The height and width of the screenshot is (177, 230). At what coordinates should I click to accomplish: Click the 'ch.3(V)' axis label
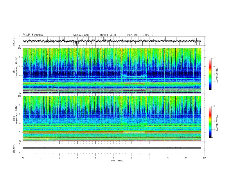point(14,148)
